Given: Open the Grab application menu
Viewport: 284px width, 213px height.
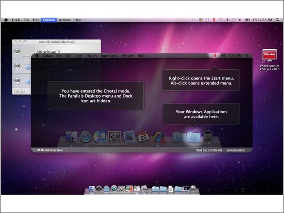Looking at the screenshot, I should (16, 20).
